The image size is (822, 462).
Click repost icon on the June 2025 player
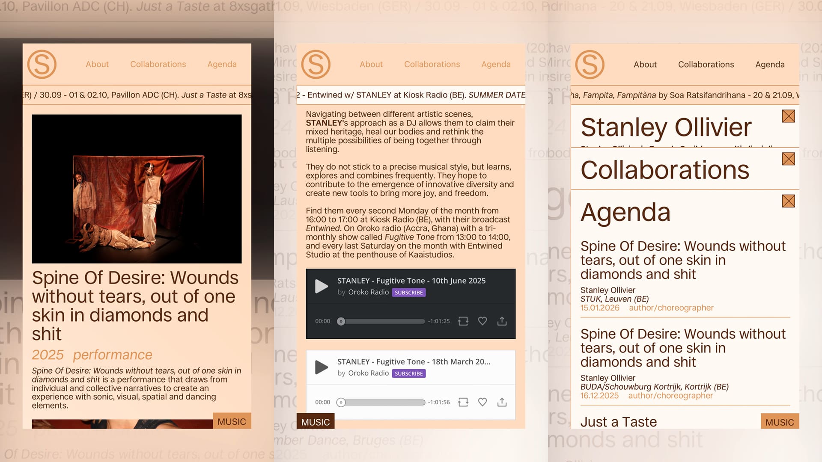(x=463, y=321)
